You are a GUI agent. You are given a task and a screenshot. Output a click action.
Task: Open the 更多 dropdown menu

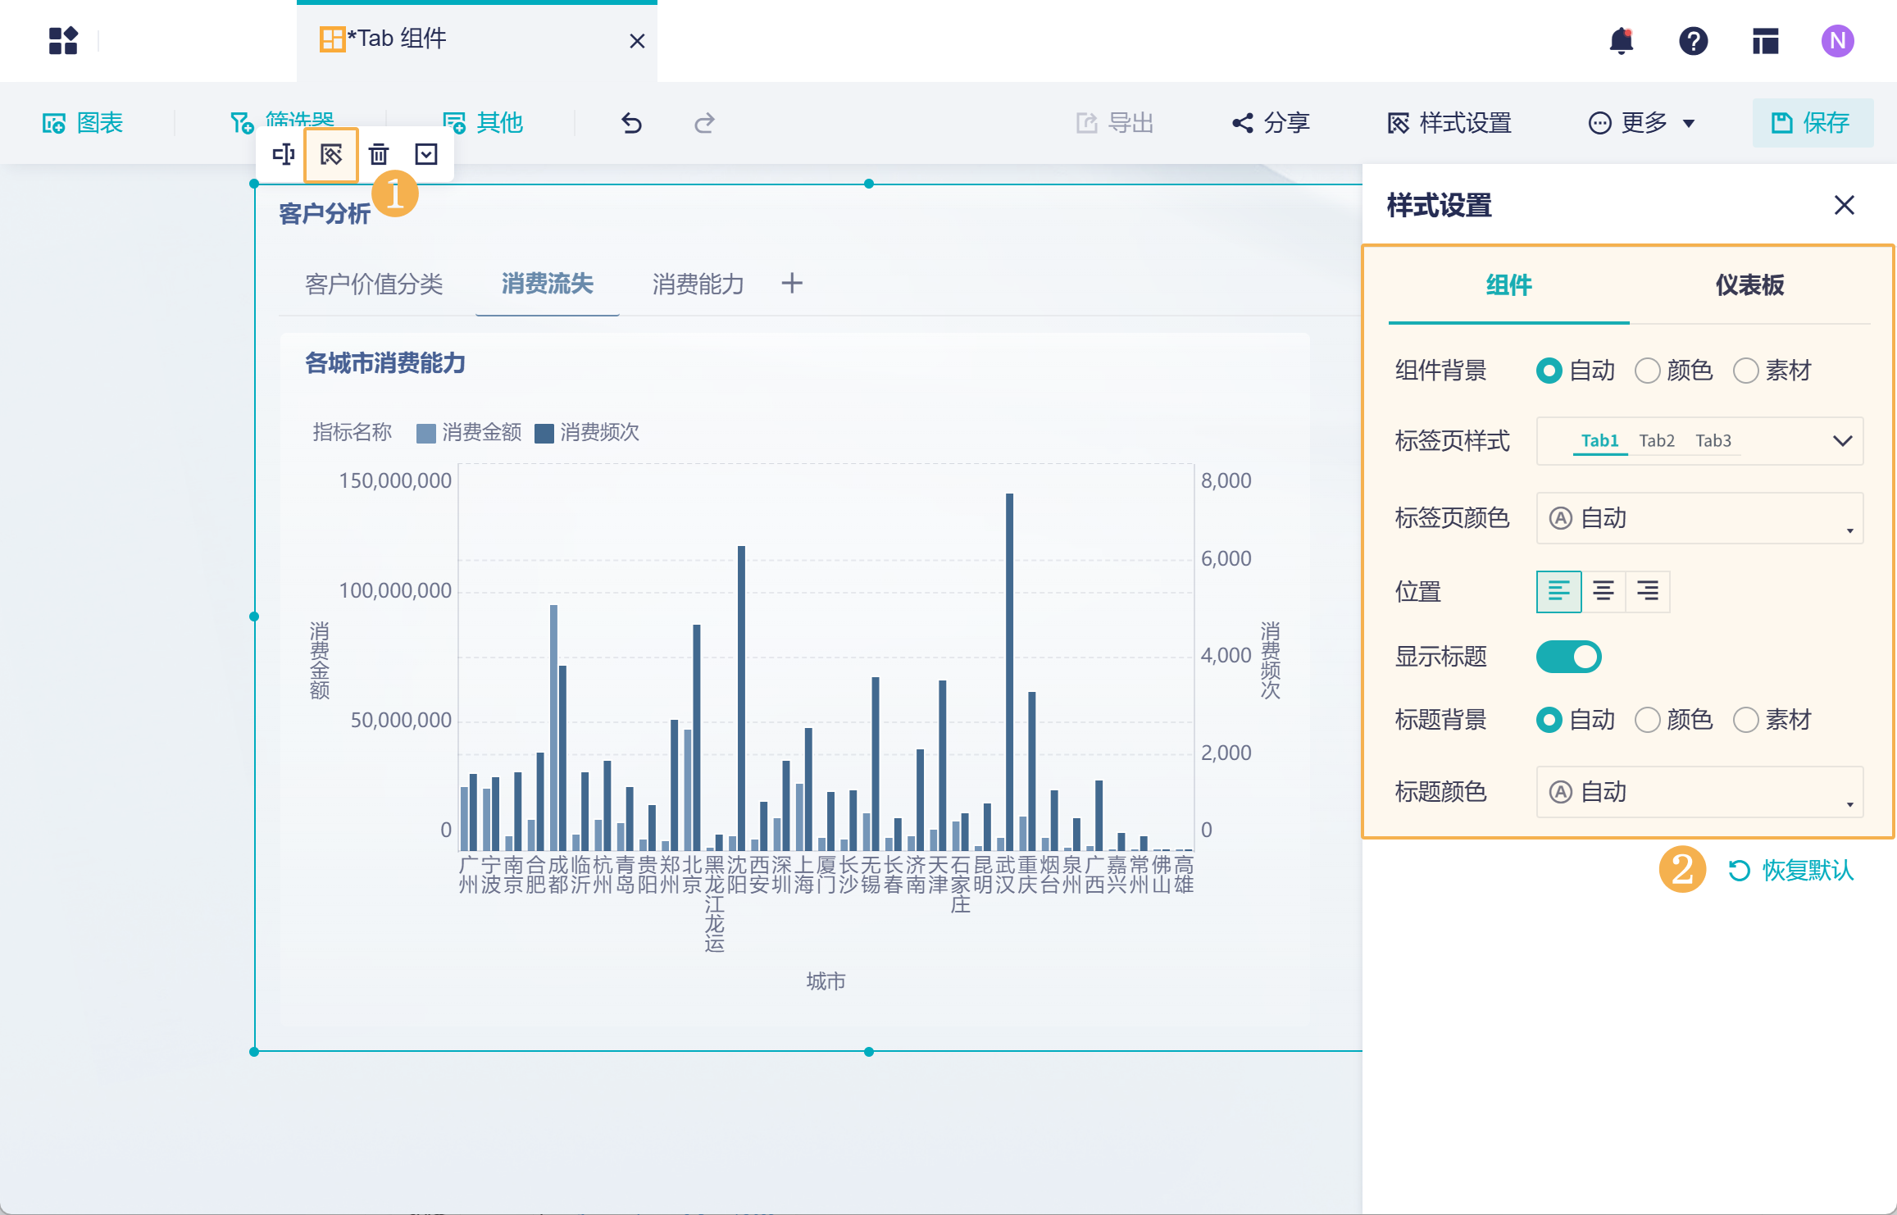click(1641, 123)
